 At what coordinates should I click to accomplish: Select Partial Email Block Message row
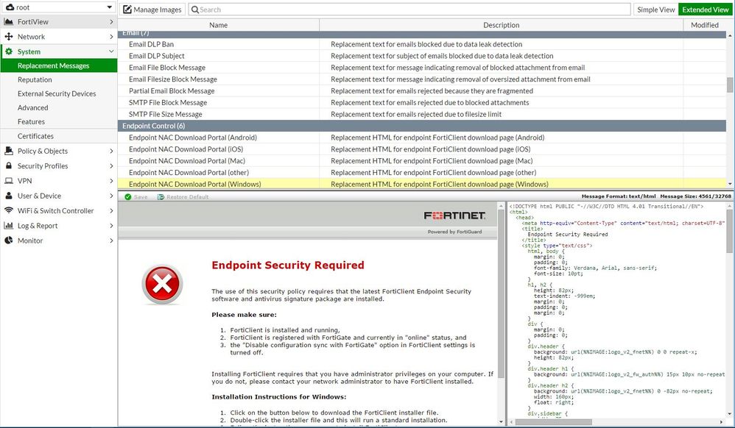422,91
